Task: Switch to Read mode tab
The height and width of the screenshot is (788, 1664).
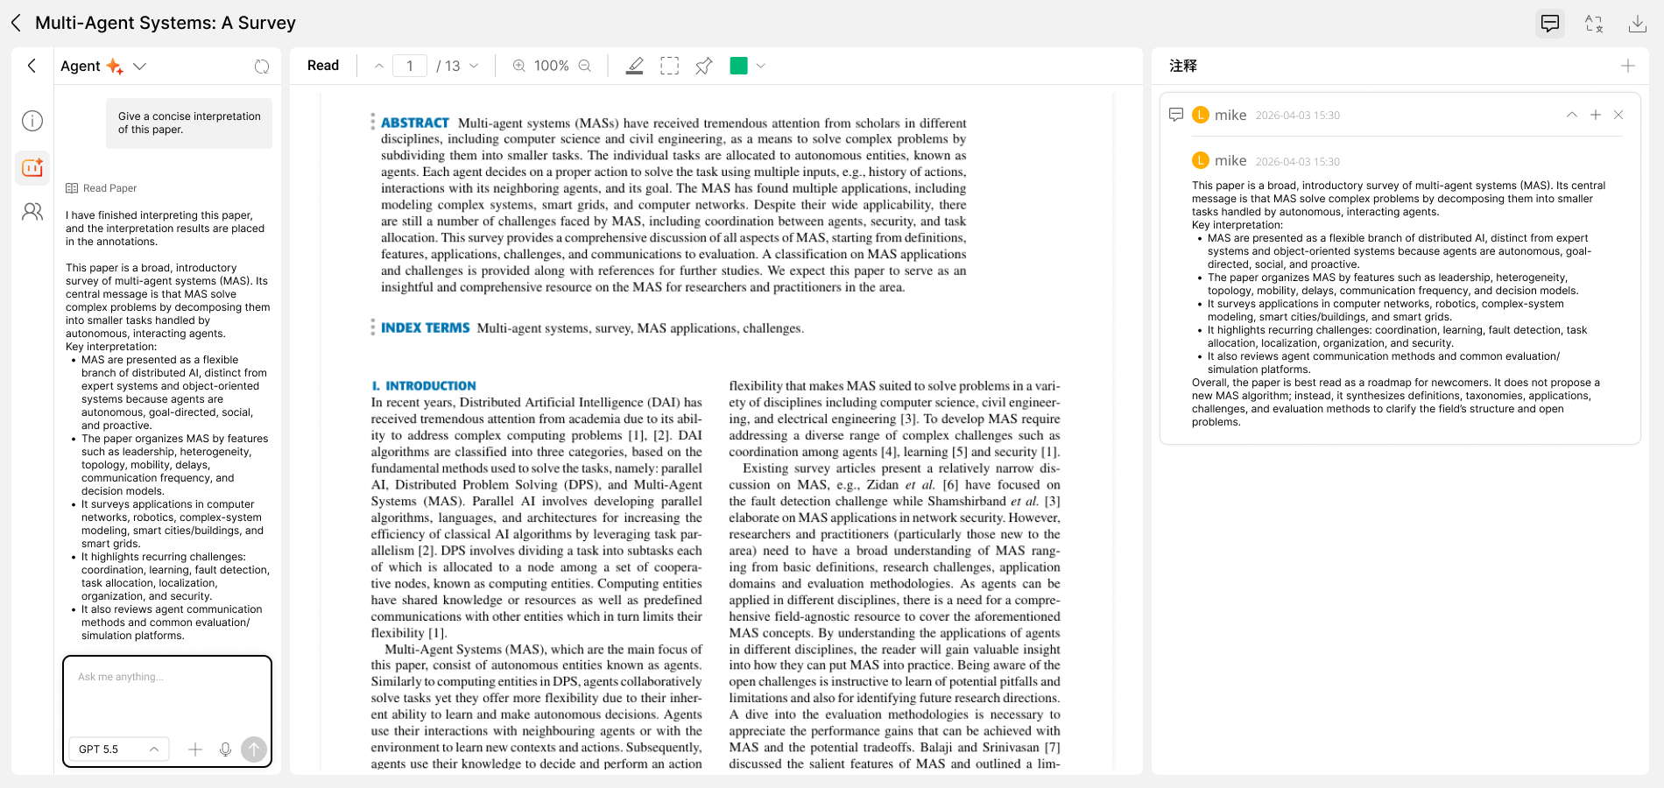Action: (x=323, y=66)
